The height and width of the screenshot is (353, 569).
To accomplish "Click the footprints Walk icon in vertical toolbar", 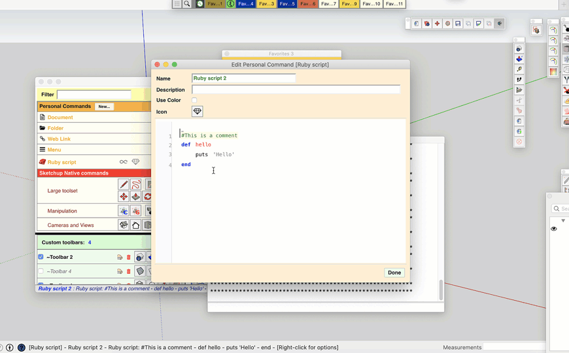I will click(519, 80).
